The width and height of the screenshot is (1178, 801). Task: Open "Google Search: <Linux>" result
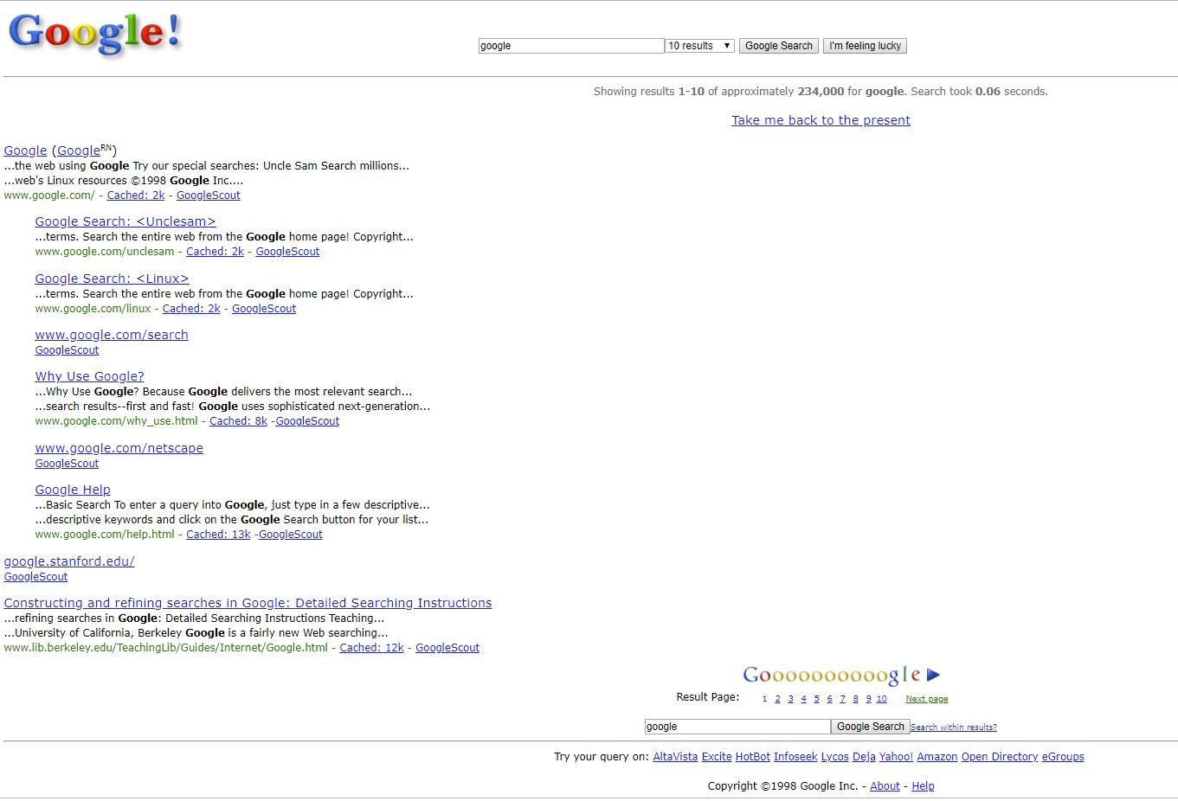(112, 279)
